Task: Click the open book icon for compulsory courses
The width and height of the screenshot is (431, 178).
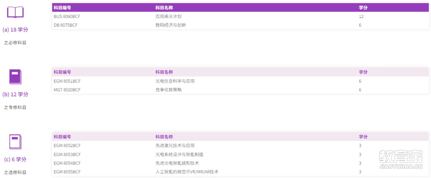Action: (15, 12)
